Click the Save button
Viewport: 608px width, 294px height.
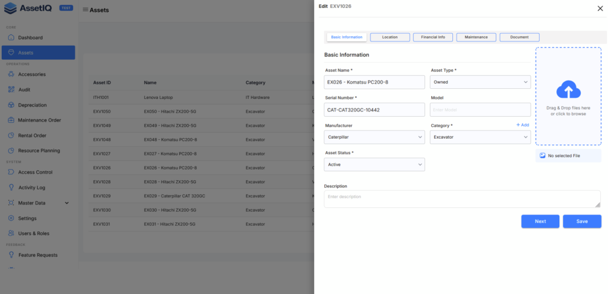(x=582, y=221)
